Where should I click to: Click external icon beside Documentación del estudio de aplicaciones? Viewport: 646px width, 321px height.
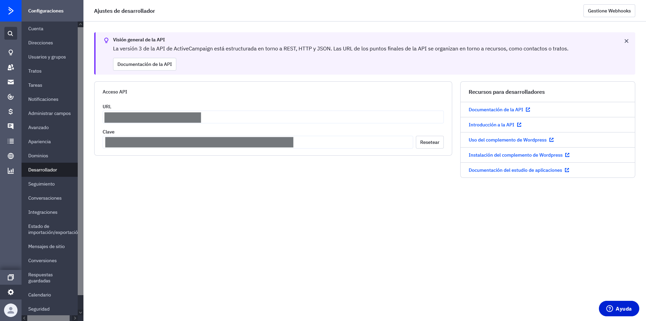coord(567,170)
